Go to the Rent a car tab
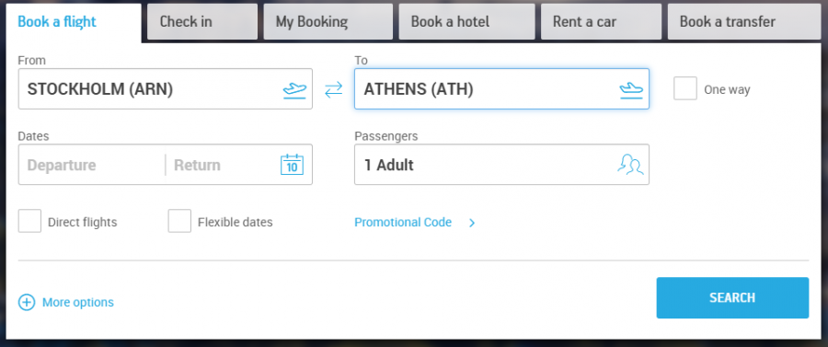The image size is (828, 347). point(601,22)
